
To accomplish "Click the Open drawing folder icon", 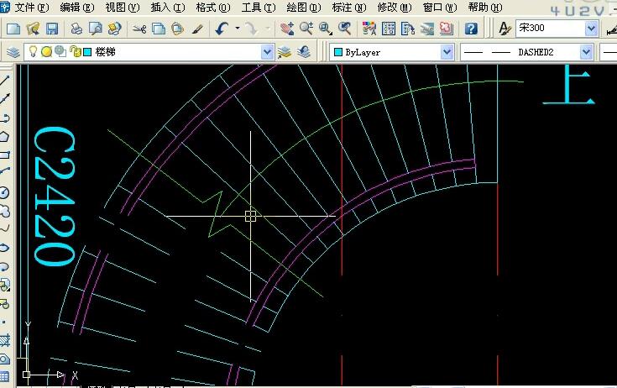I will (x=33, y=29).
